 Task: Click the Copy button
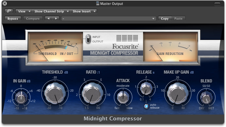(165, 19)
